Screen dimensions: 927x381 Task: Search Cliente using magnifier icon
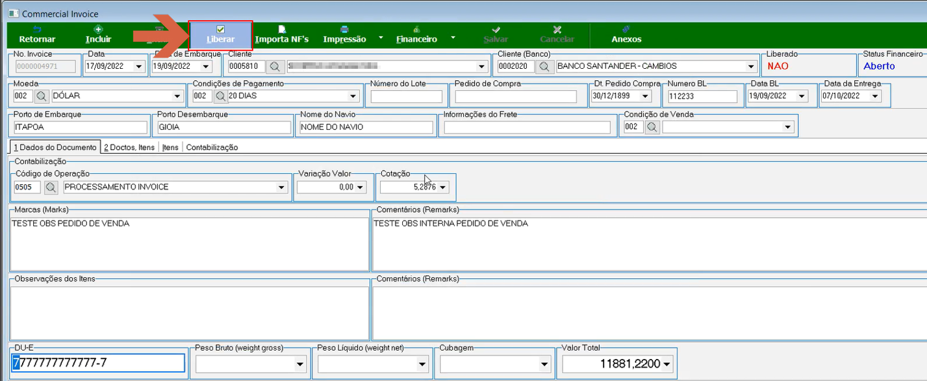275,66
